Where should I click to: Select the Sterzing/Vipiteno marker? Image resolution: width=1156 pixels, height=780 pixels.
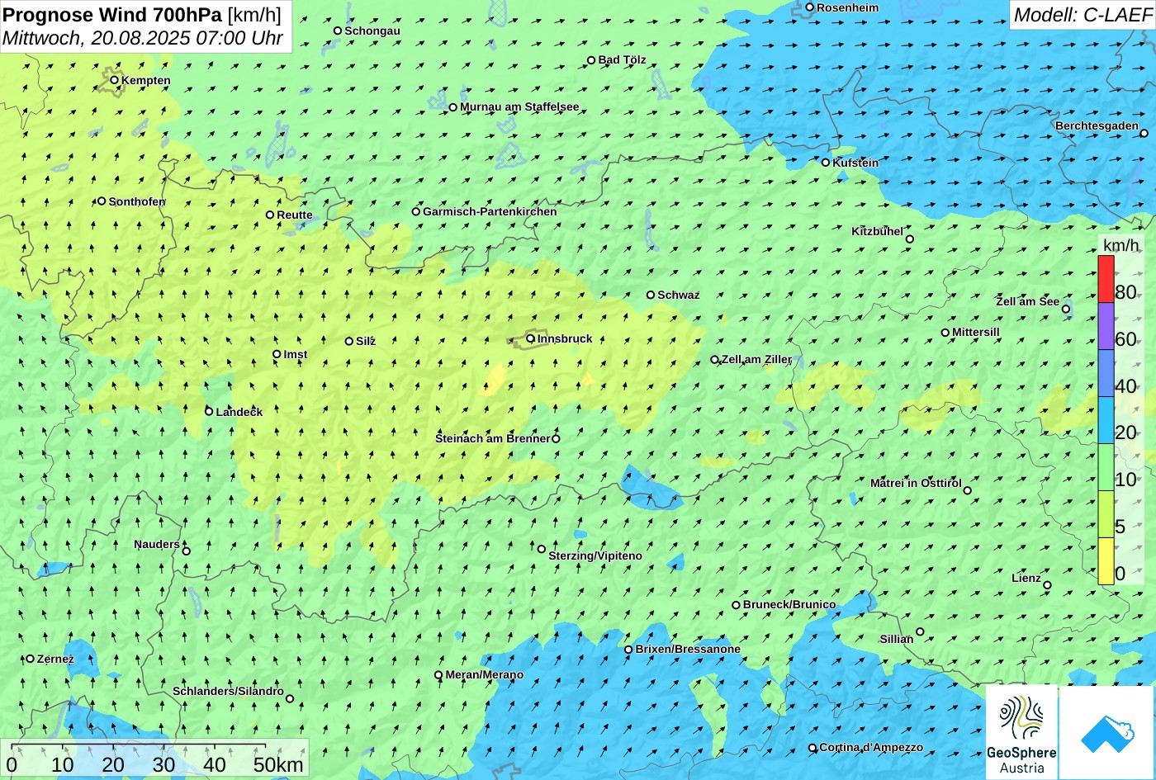tap(542, 549)
